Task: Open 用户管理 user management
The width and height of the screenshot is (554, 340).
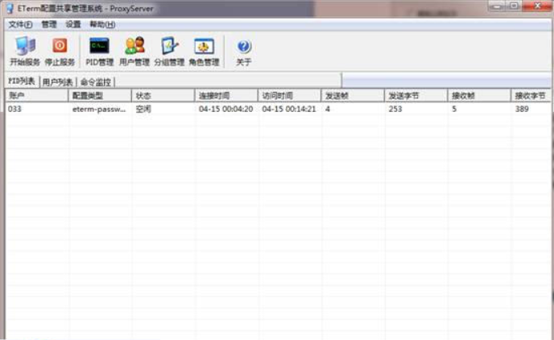Action: click(134, 52)
